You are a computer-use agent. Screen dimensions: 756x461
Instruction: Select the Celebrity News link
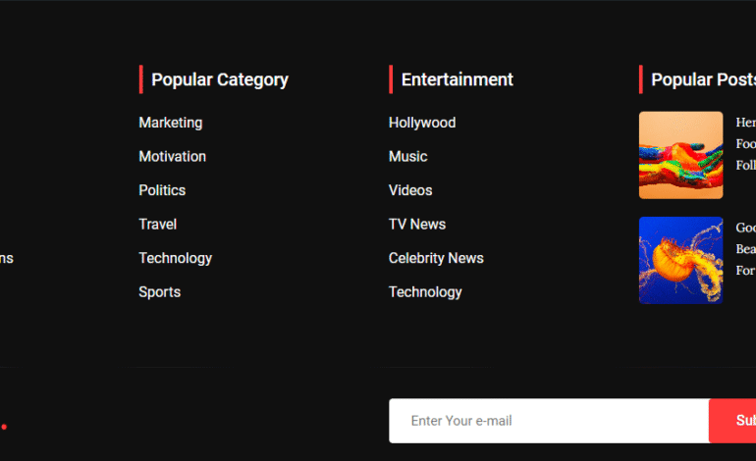pos(436,258)
